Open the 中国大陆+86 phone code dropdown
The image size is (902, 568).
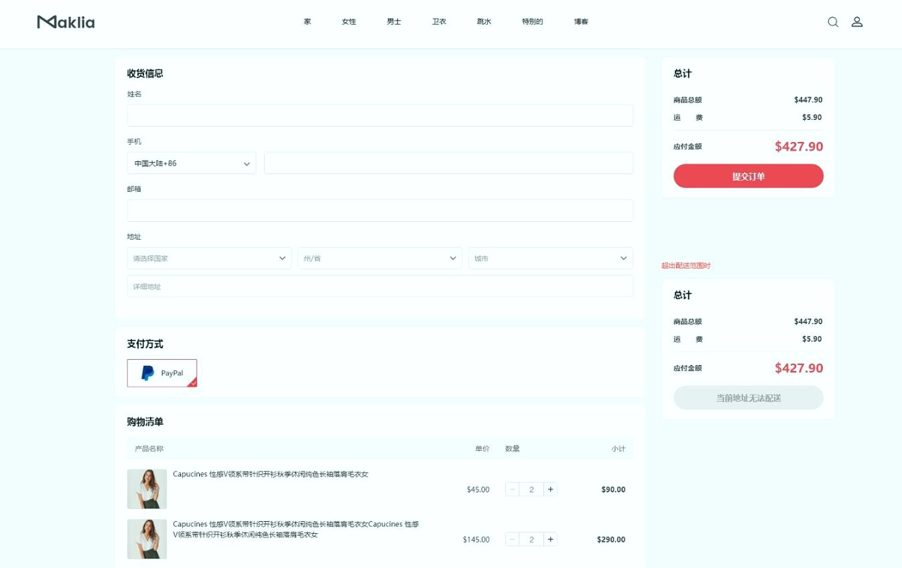click(x=192, y=163)
